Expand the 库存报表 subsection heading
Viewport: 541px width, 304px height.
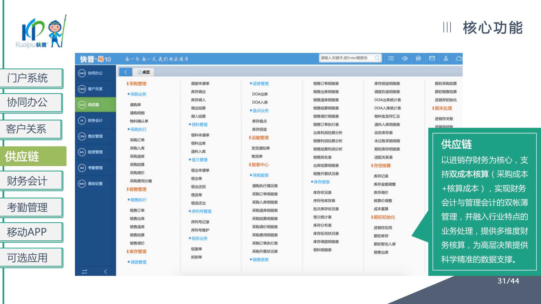click(x=322, y=182)
